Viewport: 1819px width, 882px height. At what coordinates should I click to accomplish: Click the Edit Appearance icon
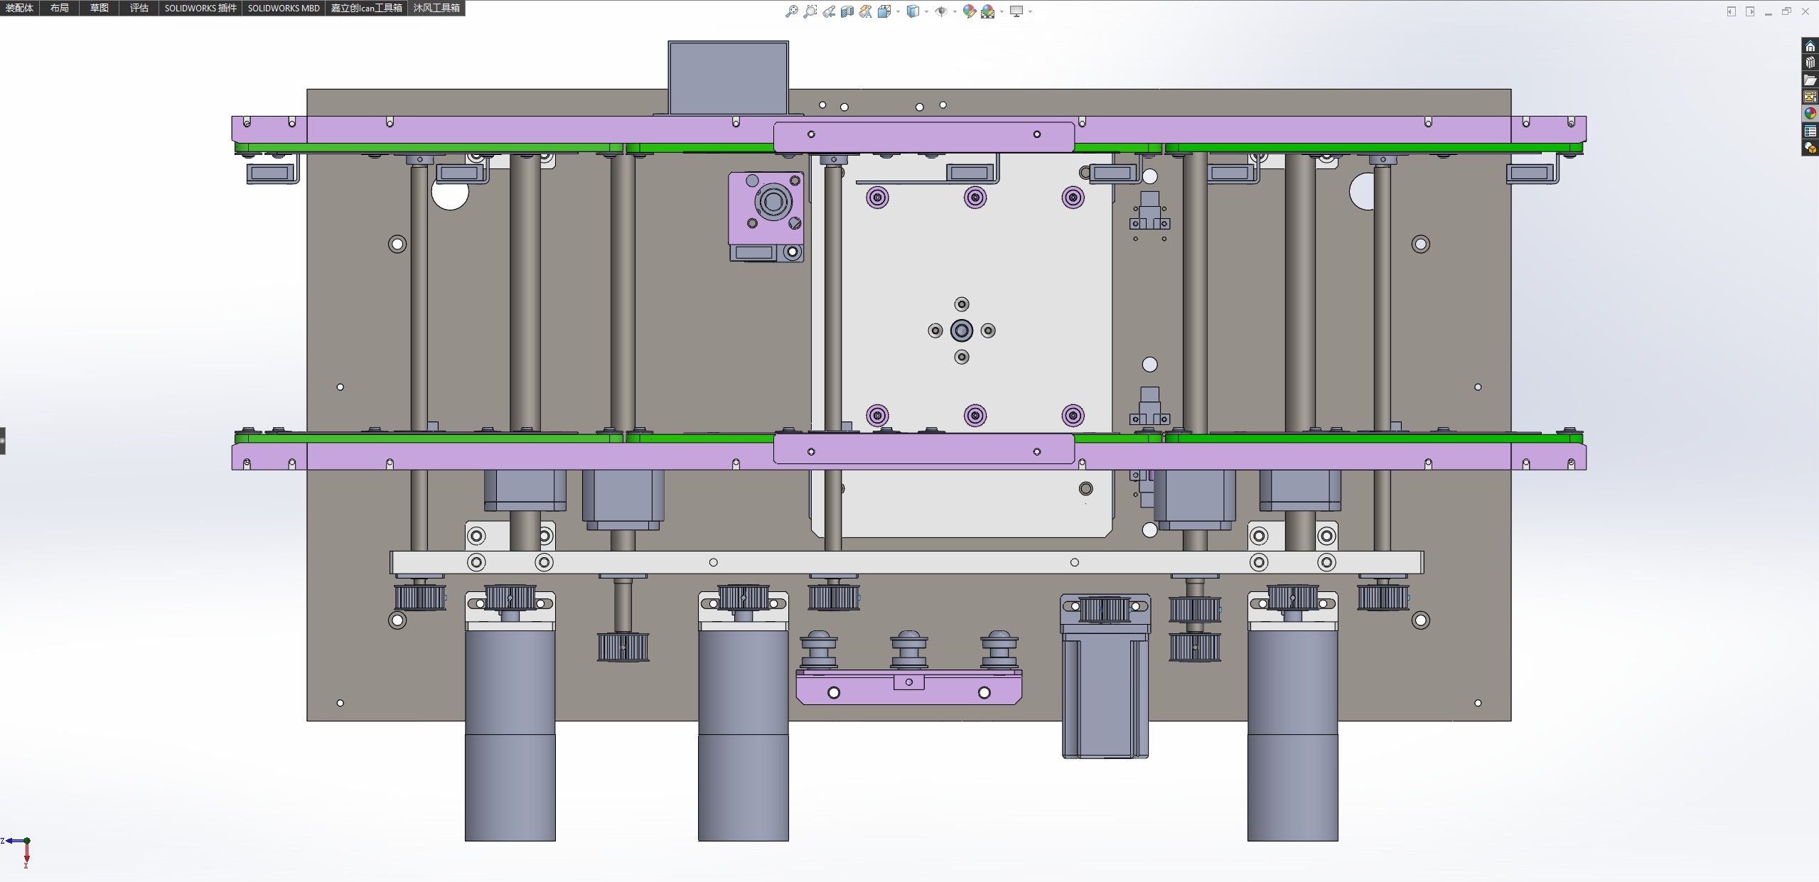click(969, 11)
